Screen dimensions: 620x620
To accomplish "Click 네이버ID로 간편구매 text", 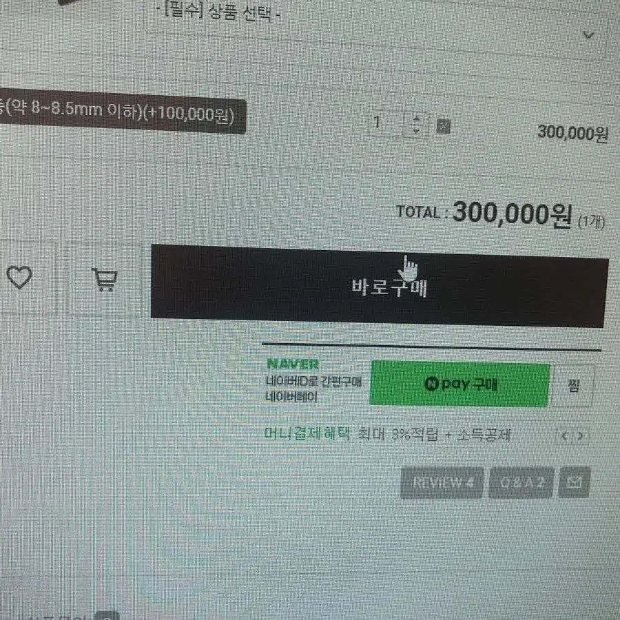I will click(313, 382).
